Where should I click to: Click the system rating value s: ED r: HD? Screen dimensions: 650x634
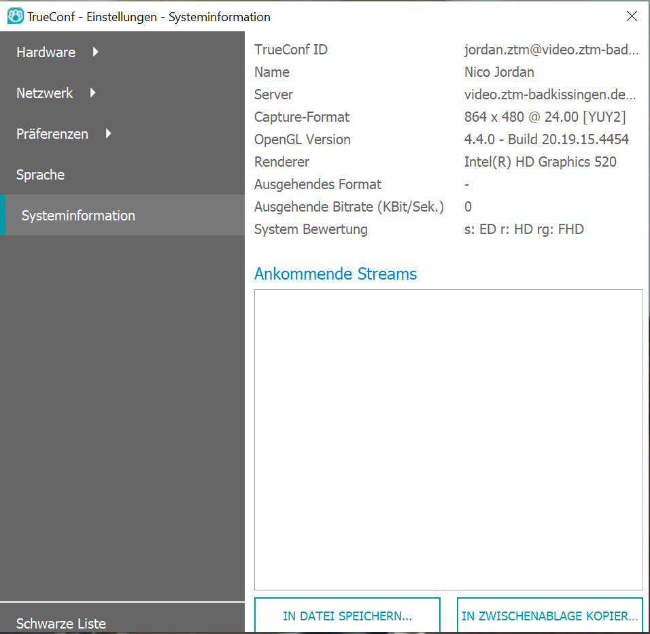click(x=524, y=229)
